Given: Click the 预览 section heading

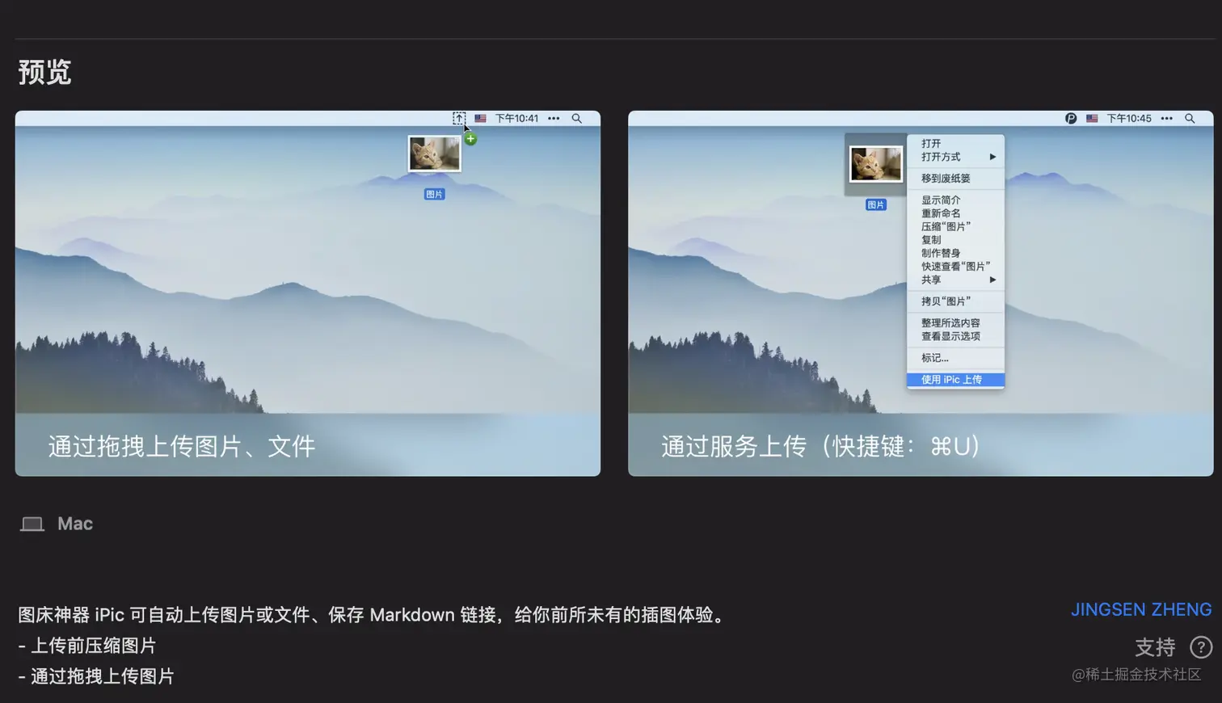Looking at the screenshot, I should click(44, 72).
